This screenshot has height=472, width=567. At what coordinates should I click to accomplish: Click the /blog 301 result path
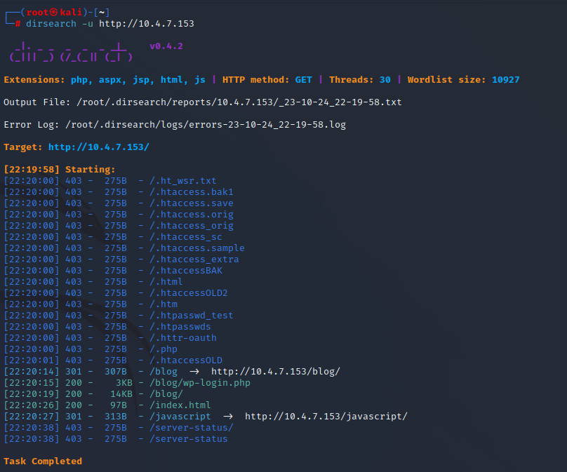pos(164,371)
